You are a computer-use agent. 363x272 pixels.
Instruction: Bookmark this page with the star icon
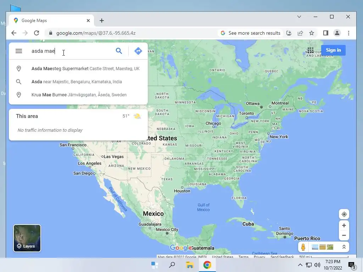tap(312, 33)
